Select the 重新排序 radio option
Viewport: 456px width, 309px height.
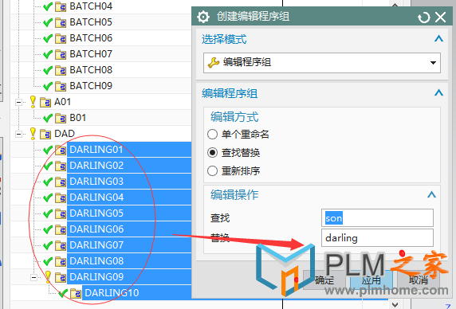pyautogui.click(x=212, y=170)
